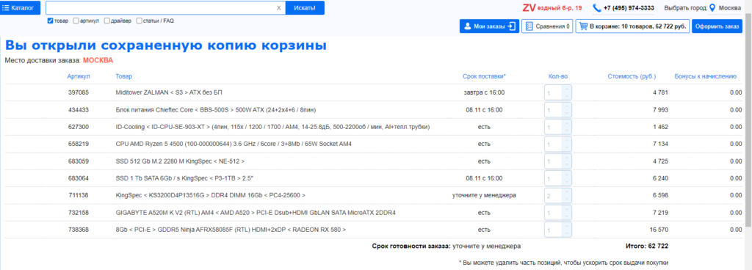
Task: Open the cart В корзине: 10 товаров
Action: 632,26
